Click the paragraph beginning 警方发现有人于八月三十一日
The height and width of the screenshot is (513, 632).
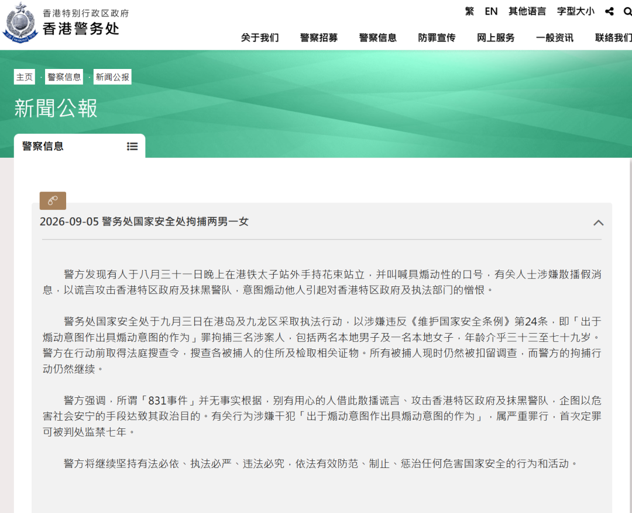coord(322,282)
